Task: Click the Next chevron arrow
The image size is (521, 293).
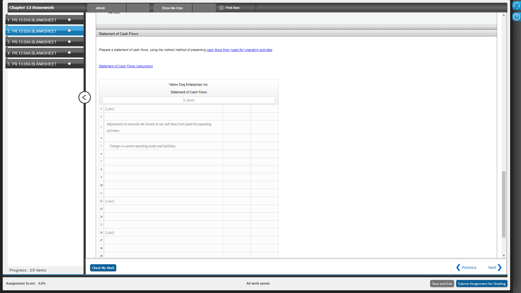Action: pyautogui.click(x=500, y=267)
